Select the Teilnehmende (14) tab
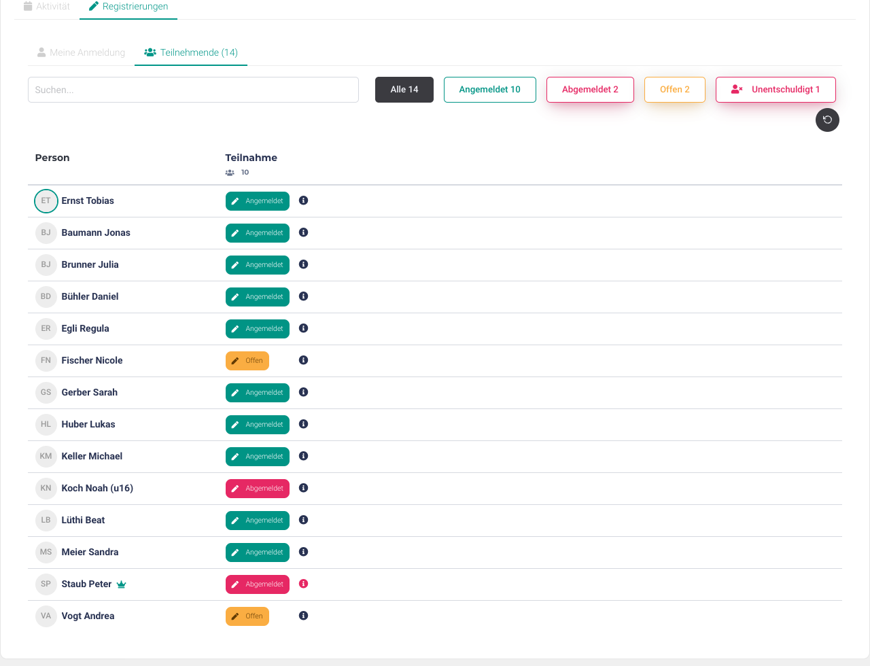 tap(191, 52)
